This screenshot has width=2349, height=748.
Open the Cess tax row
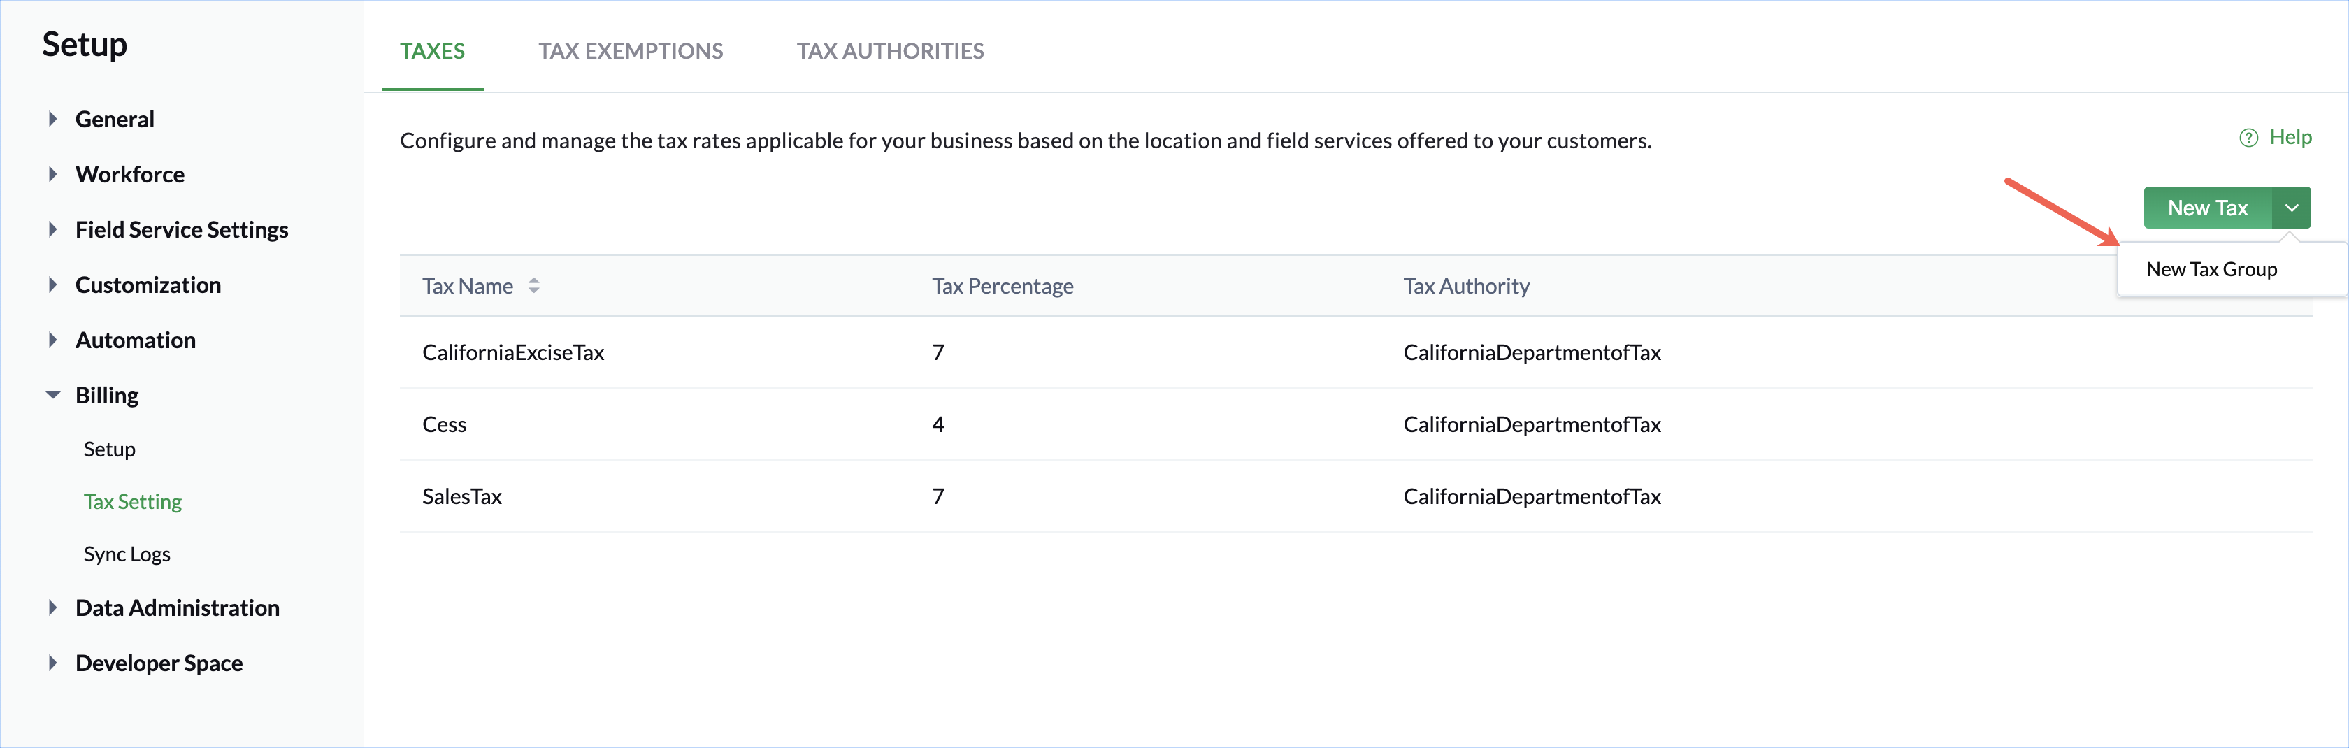click(1355, 424)
